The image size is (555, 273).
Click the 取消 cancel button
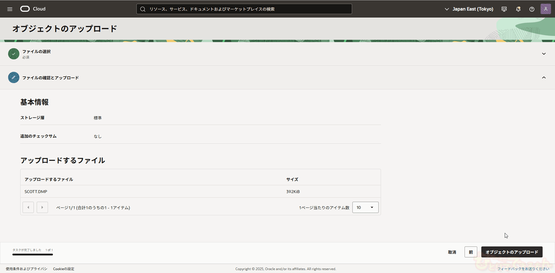452,252
